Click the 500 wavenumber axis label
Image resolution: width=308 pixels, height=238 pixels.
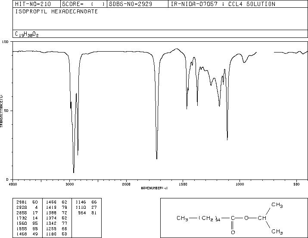click(x=296, y=184)
